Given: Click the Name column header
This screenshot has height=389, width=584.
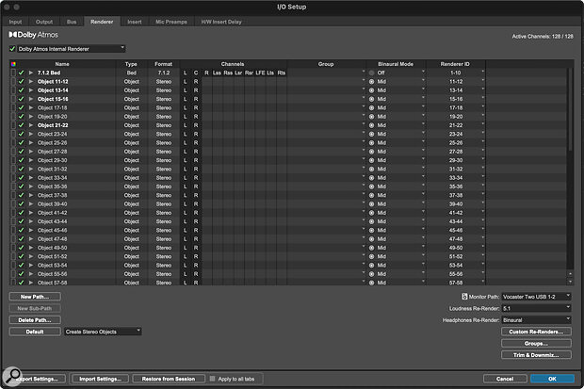Looking at the screenshot, I should click(62, 64).
